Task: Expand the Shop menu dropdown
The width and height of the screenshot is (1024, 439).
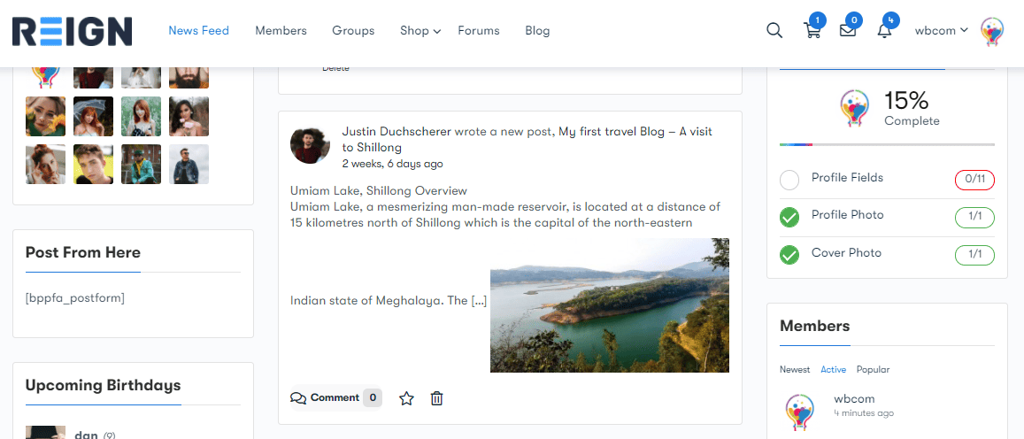Action: (x=420, y=31)
